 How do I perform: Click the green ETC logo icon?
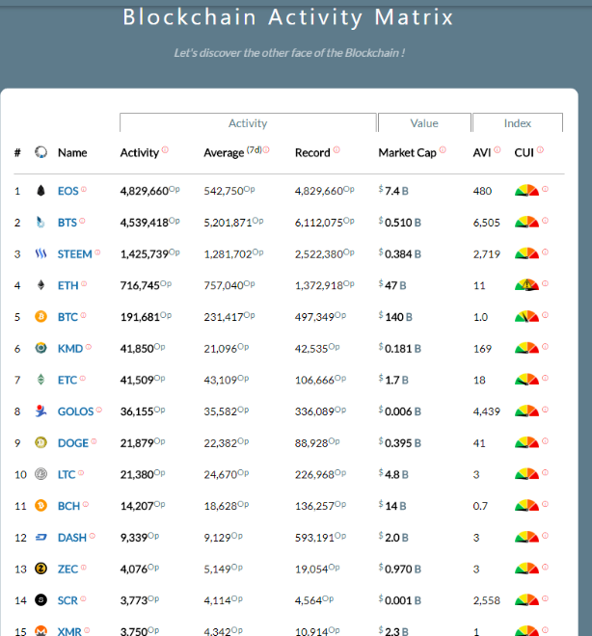pyautogui.click(x=40, y=380)
